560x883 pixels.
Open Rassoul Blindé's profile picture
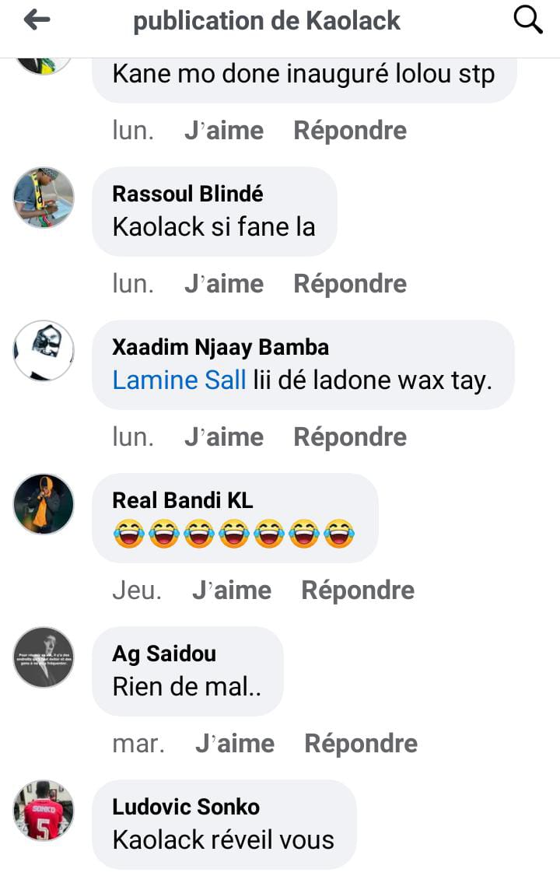pos(44,198)
